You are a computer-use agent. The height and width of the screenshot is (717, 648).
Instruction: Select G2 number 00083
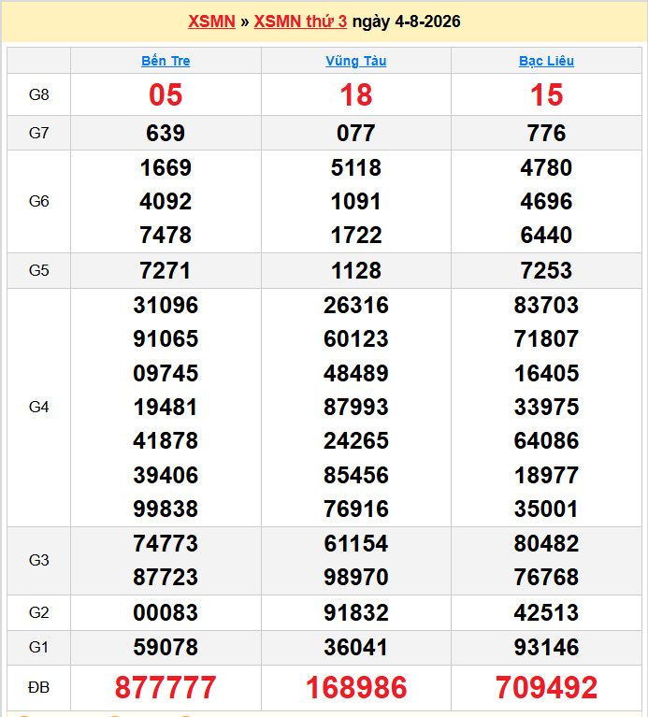pos(166,612)
